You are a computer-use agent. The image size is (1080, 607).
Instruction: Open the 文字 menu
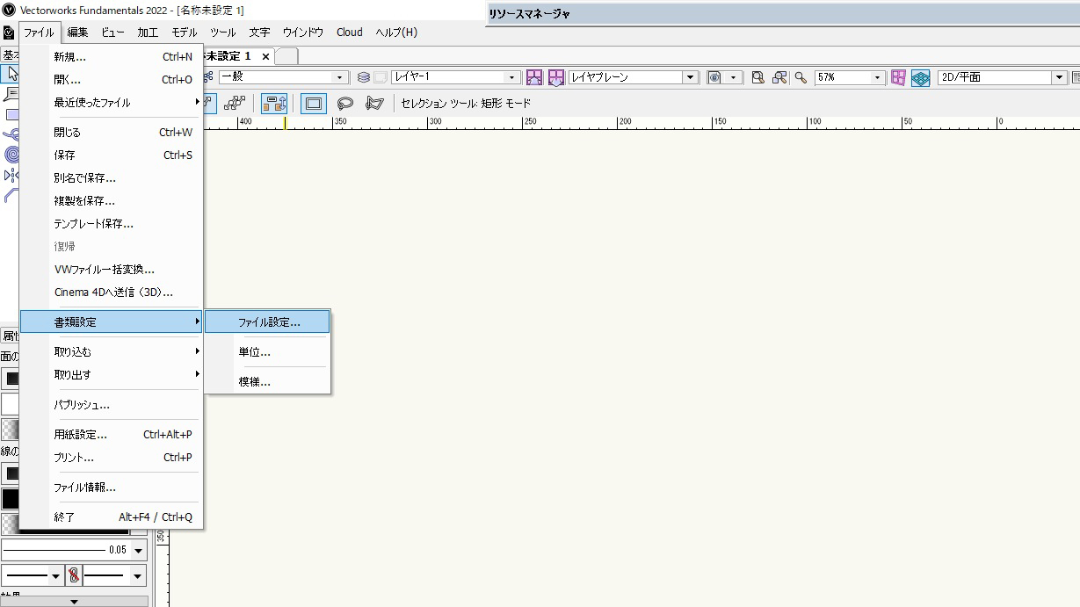click(x=259, y=33)
